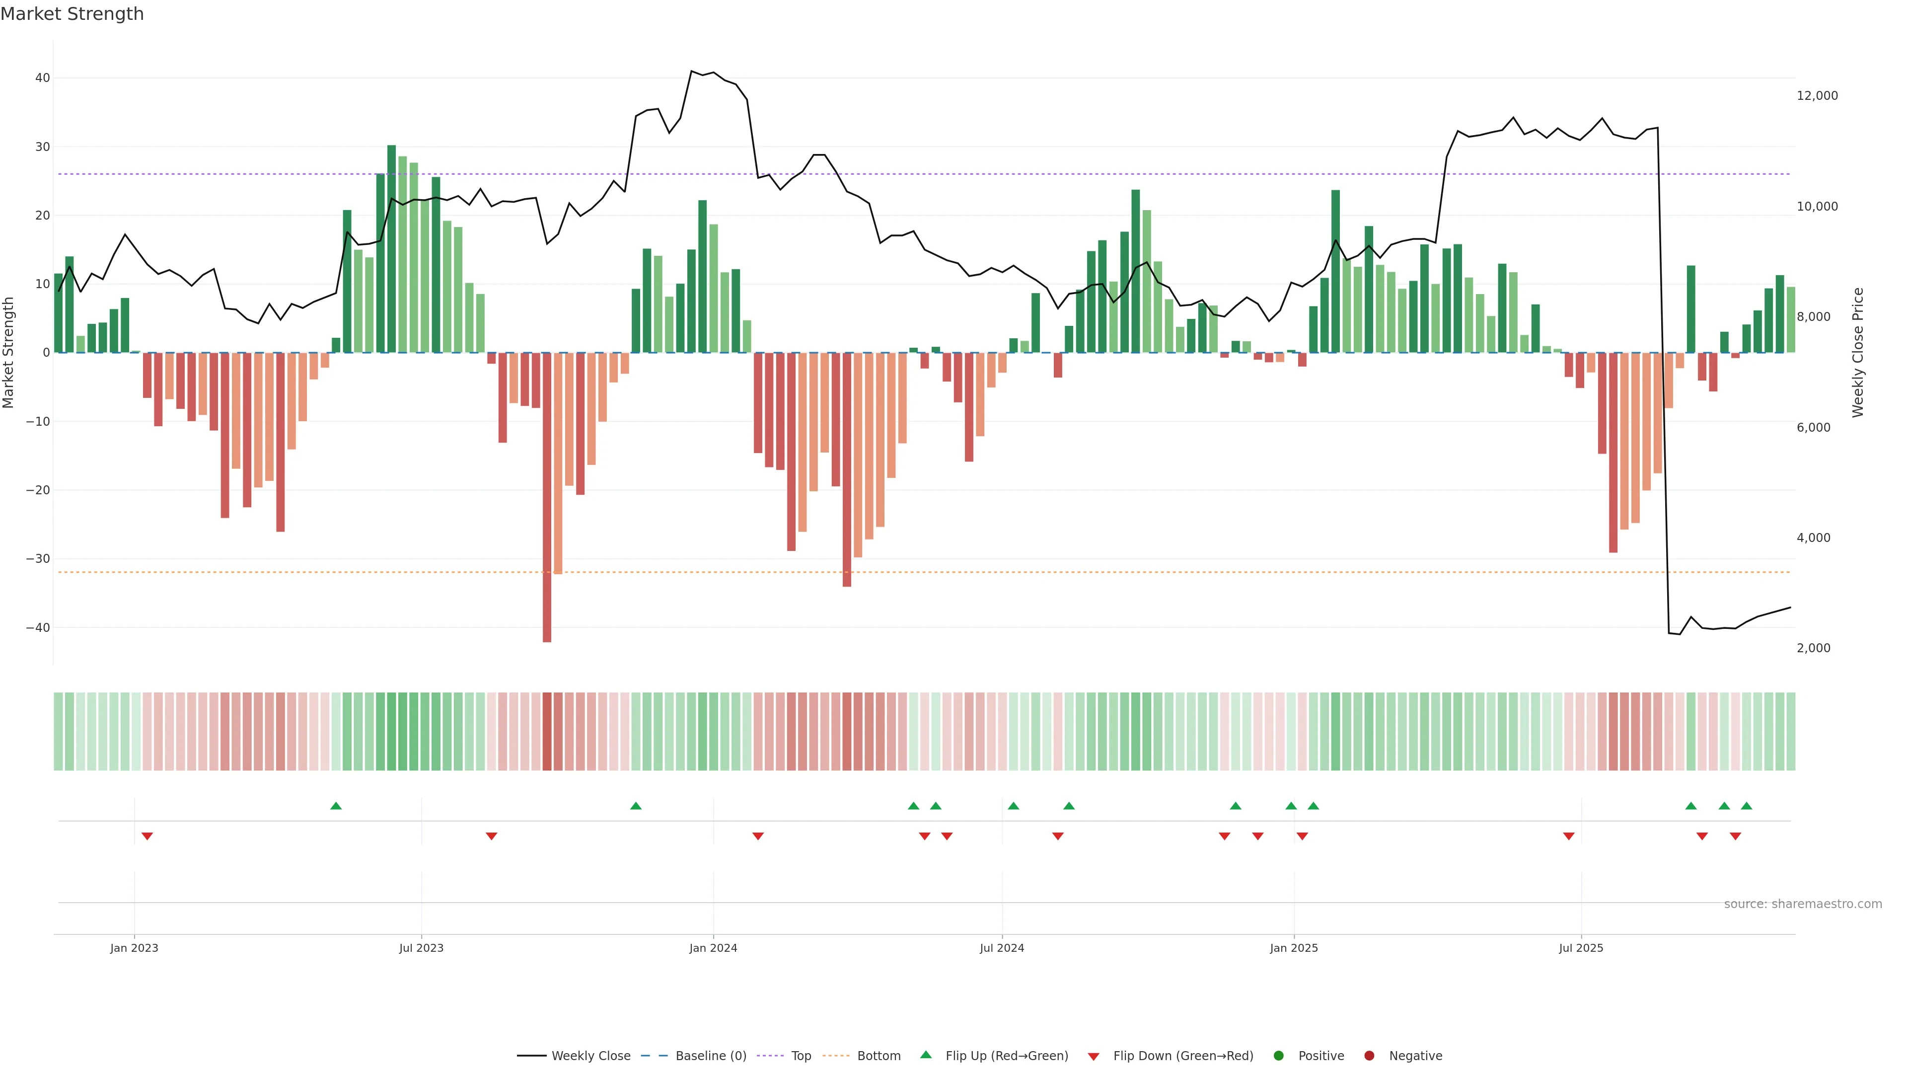The height and width of the screenshot is (1073, 1907).
Task: Click the Jan 2024 x-axis label
Action: 713,949
